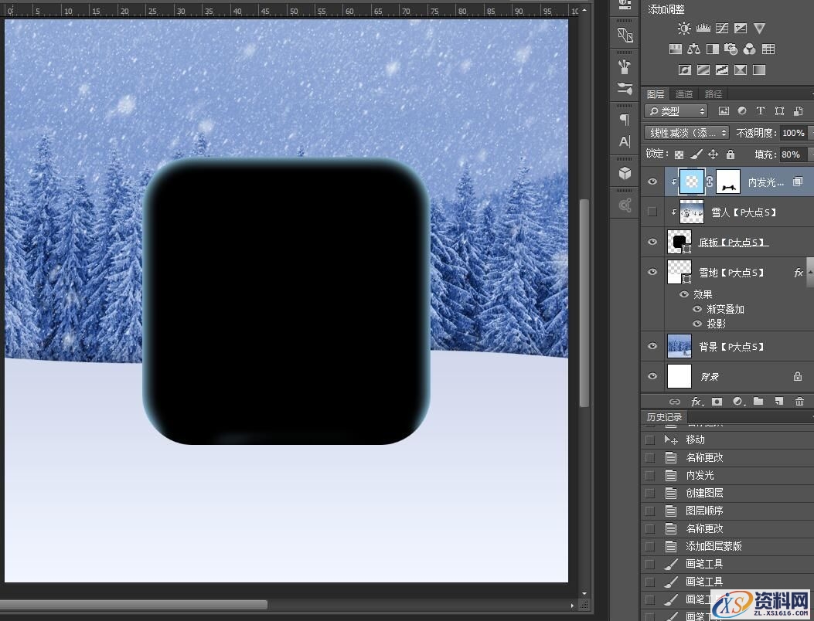Screen dimensions: 814x621
Task: Hide the 底板 layer
Action: click(x=652, y=242)
